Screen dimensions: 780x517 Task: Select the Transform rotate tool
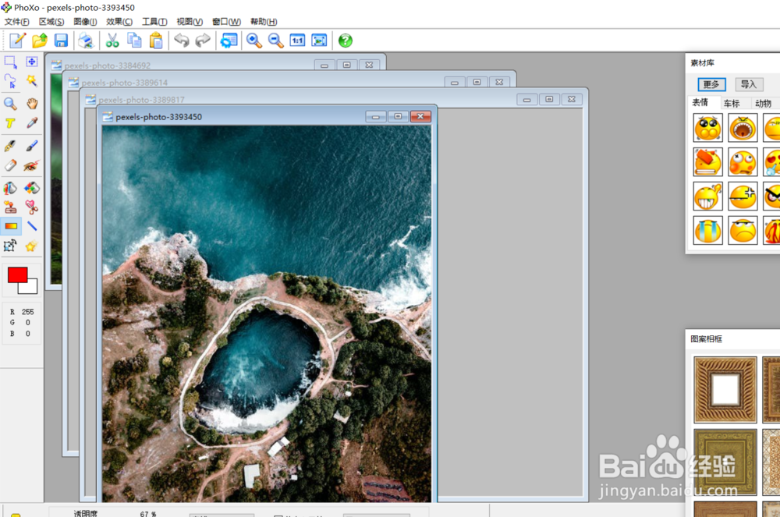click(10, 246)
